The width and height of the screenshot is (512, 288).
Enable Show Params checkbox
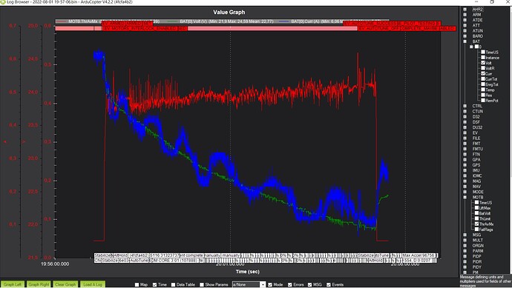pyautogui.click(x=202, y=285)
